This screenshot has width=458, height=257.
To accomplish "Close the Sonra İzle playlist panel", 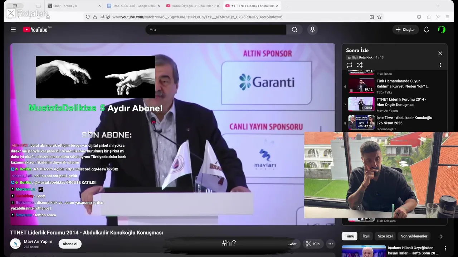I will 440,53.
